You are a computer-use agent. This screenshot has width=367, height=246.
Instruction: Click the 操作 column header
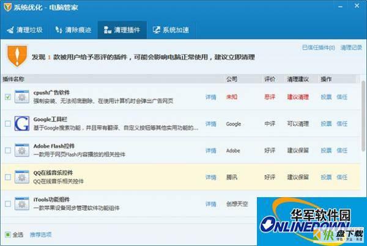click(x=326, y=79)
